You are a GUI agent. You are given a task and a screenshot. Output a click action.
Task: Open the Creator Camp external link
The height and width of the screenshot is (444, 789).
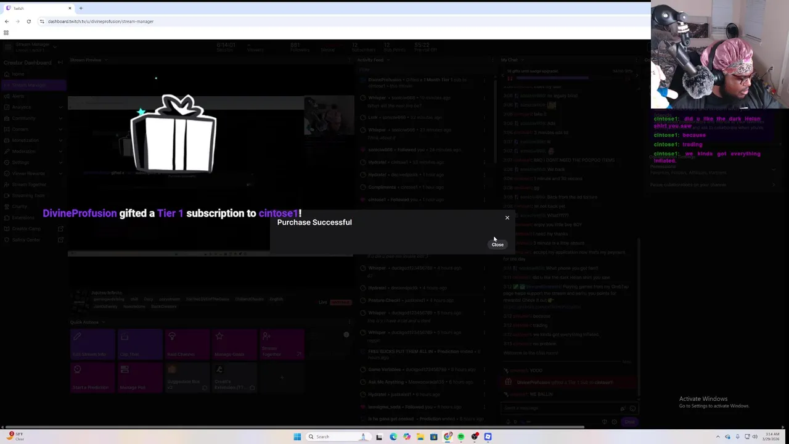tap(34, 229)
